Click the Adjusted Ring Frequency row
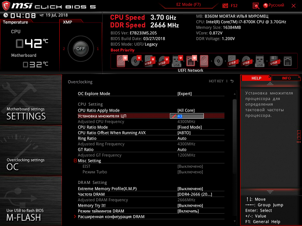 (151, 144)
